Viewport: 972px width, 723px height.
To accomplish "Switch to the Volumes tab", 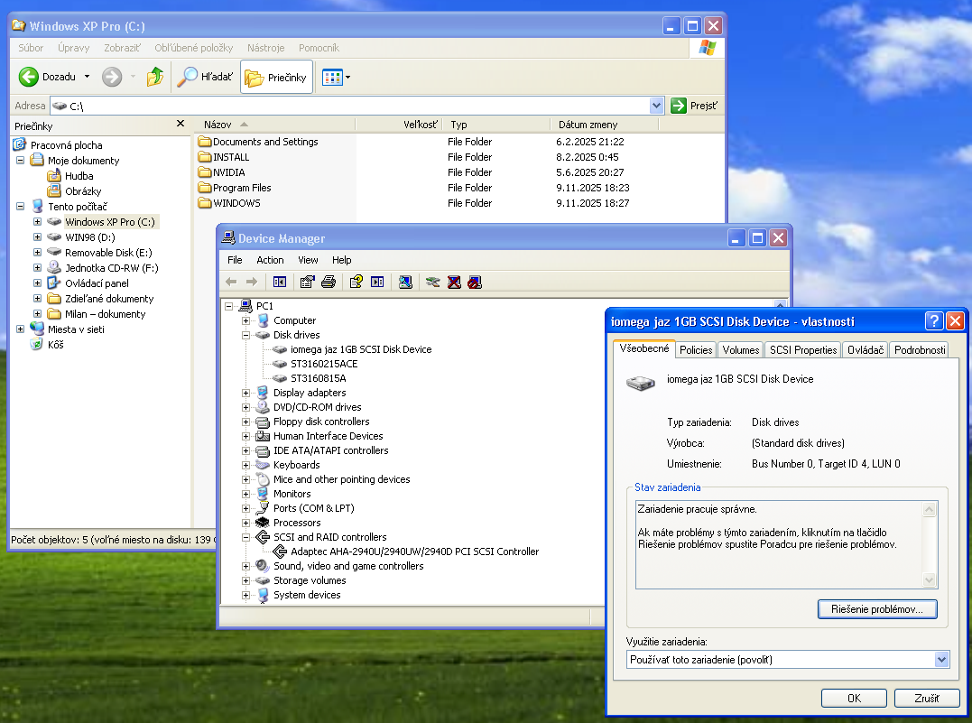I will (x=740, y=349).
